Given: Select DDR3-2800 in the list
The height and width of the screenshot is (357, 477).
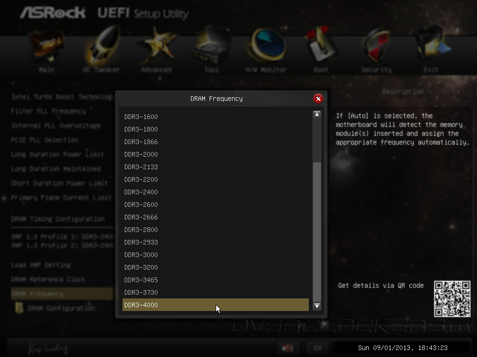Looking at the screenshot, I should [x=215, y=230].
